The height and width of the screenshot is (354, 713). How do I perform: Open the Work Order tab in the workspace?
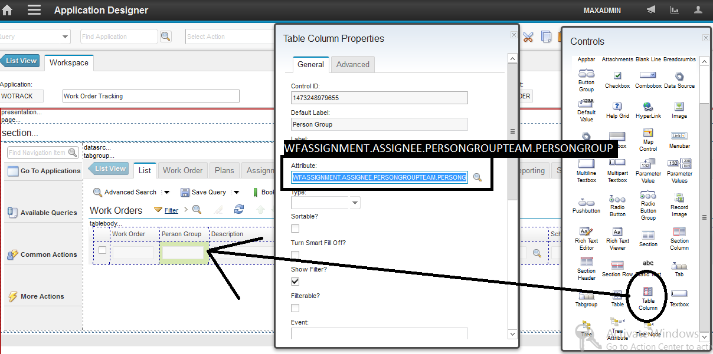click(x=182, y=170)
